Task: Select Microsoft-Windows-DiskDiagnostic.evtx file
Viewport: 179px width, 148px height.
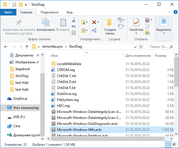Action: (x=112, y=124)
